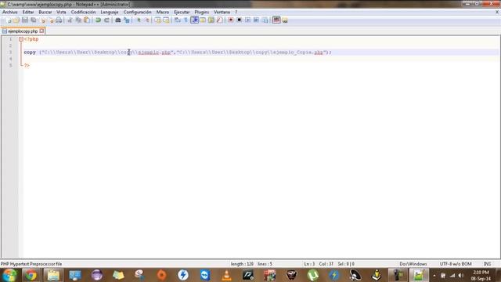The image size is (501, 282).
Task: Click the Save All toolbar icon
Action: [x=34, y=20]
